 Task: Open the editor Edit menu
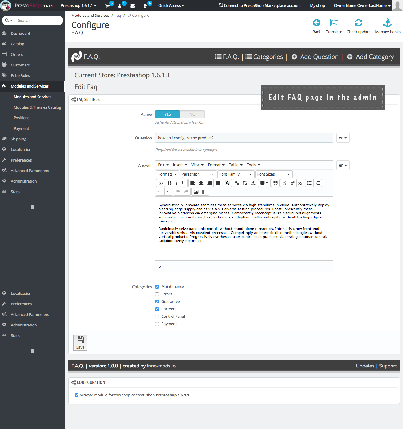pos(163,165)
